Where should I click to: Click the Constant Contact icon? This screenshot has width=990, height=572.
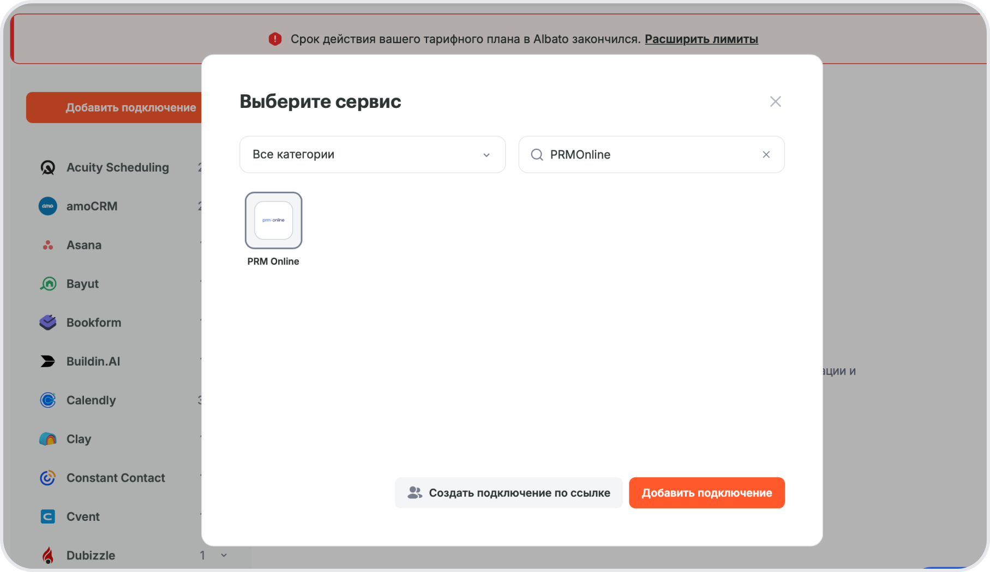48,478
